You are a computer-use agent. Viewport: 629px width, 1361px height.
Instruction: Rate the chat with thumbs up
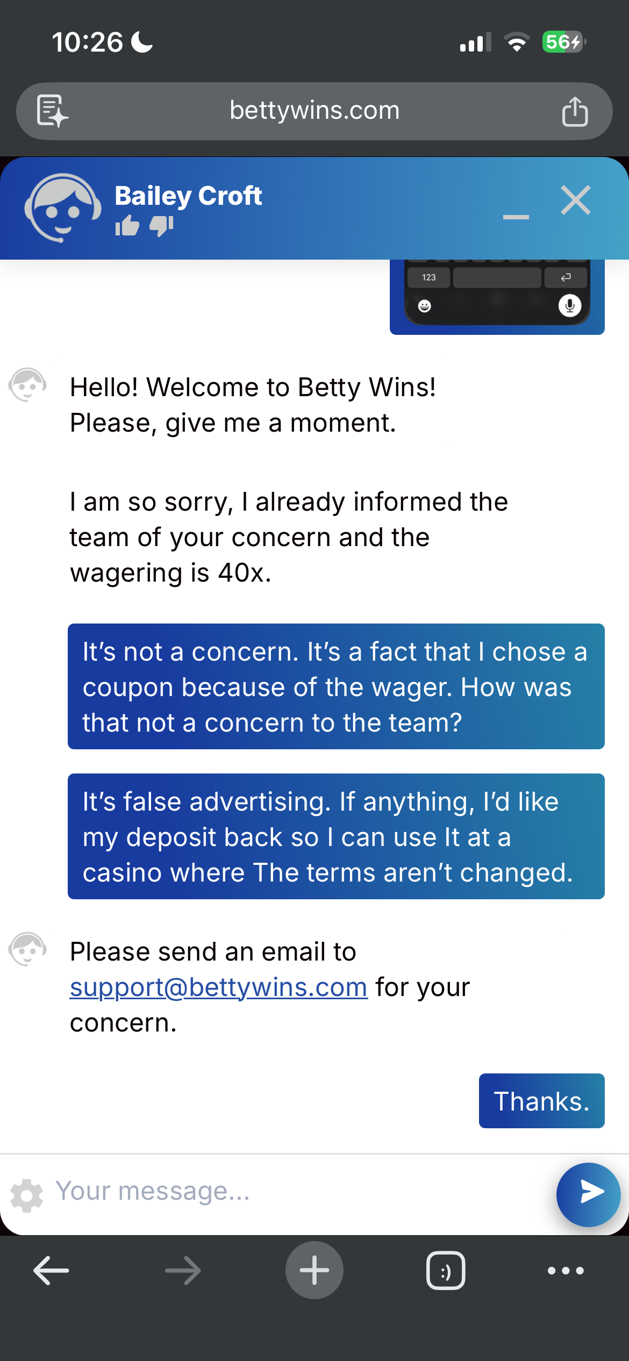coord(127,226)
